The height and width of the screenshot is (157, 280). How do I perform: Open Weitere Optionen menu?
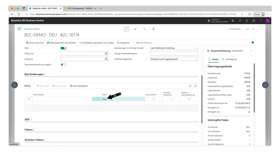pos(144,43)
